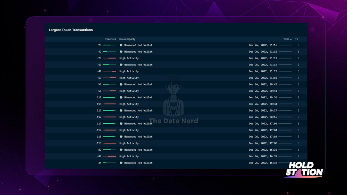Click the 'Dec 26, 2022, 21:16' timestamp
This screenshot has width=347, height=195.
pos(263,45)
